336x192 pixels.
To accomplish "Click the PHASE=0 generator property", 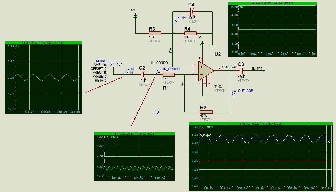I will coord(99,77).
